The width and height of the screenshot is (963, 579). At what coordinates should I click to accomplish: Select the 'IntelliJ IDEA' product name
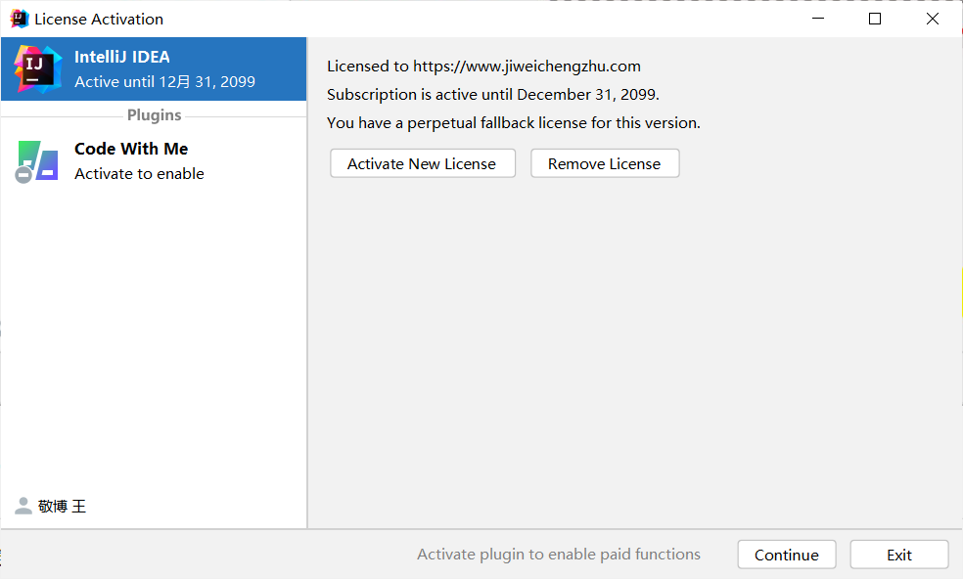point(122,57)
